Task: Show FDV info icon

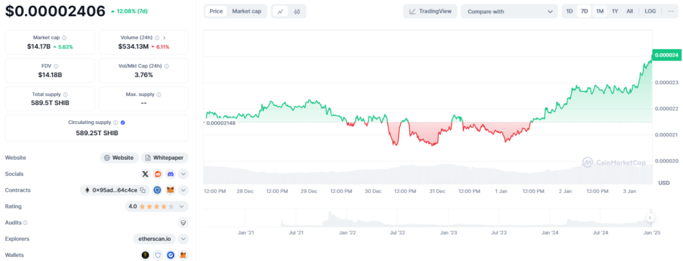Action: pos(56,66)
